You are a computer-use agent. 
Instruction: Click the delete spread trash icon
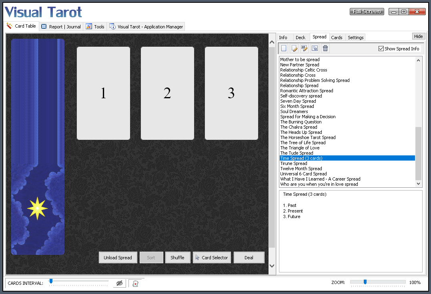325,49
